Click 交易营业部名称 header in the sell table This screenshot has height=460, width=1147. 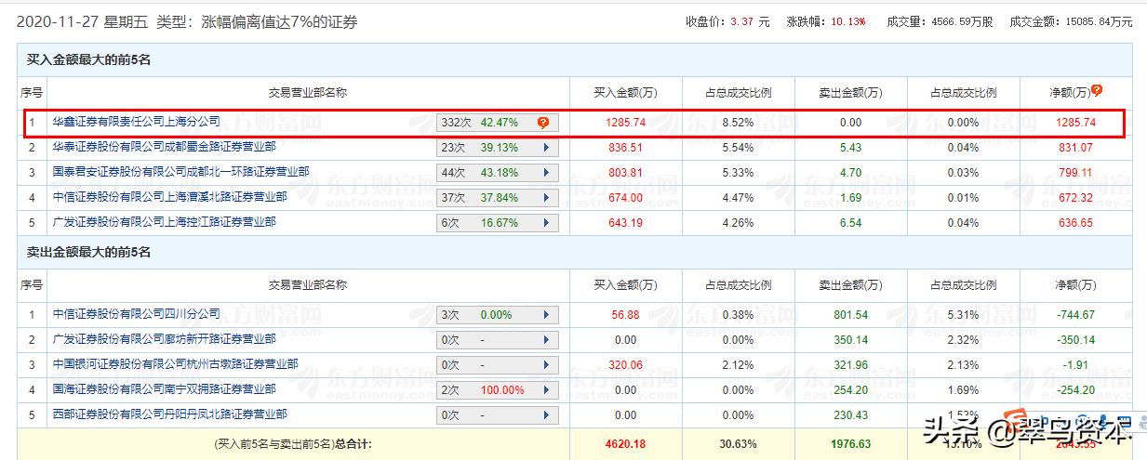click(308, 284)
